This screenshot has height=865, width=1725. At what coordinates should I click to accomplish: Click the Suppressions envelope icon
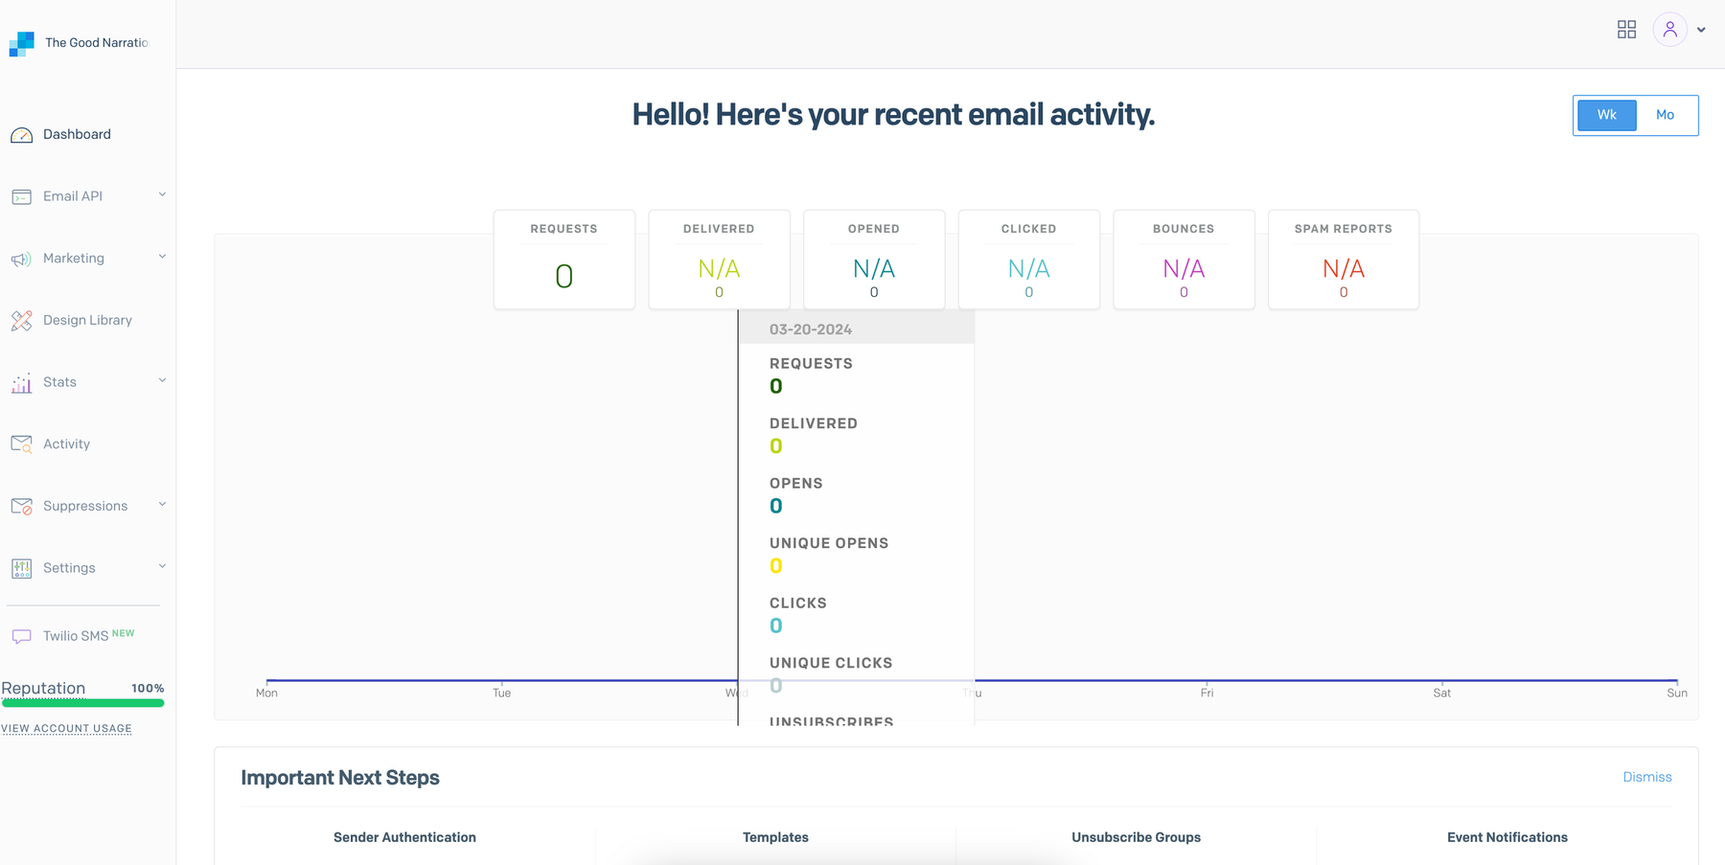pos(22,506)
